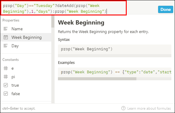The height and width of the screenshot is (113, 175).
Task: Click inside the formula input box
Action: pyautogui.click(x=64, y=8)
